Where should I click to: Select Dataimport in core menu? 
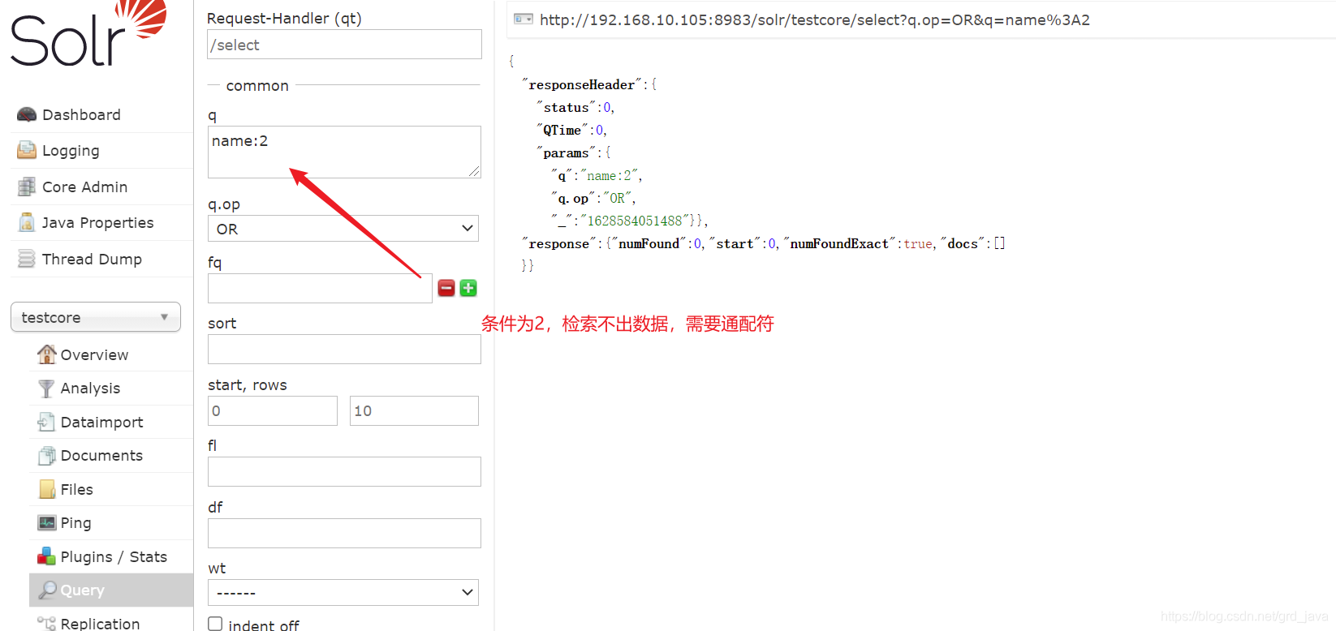[x=101, y=423]
